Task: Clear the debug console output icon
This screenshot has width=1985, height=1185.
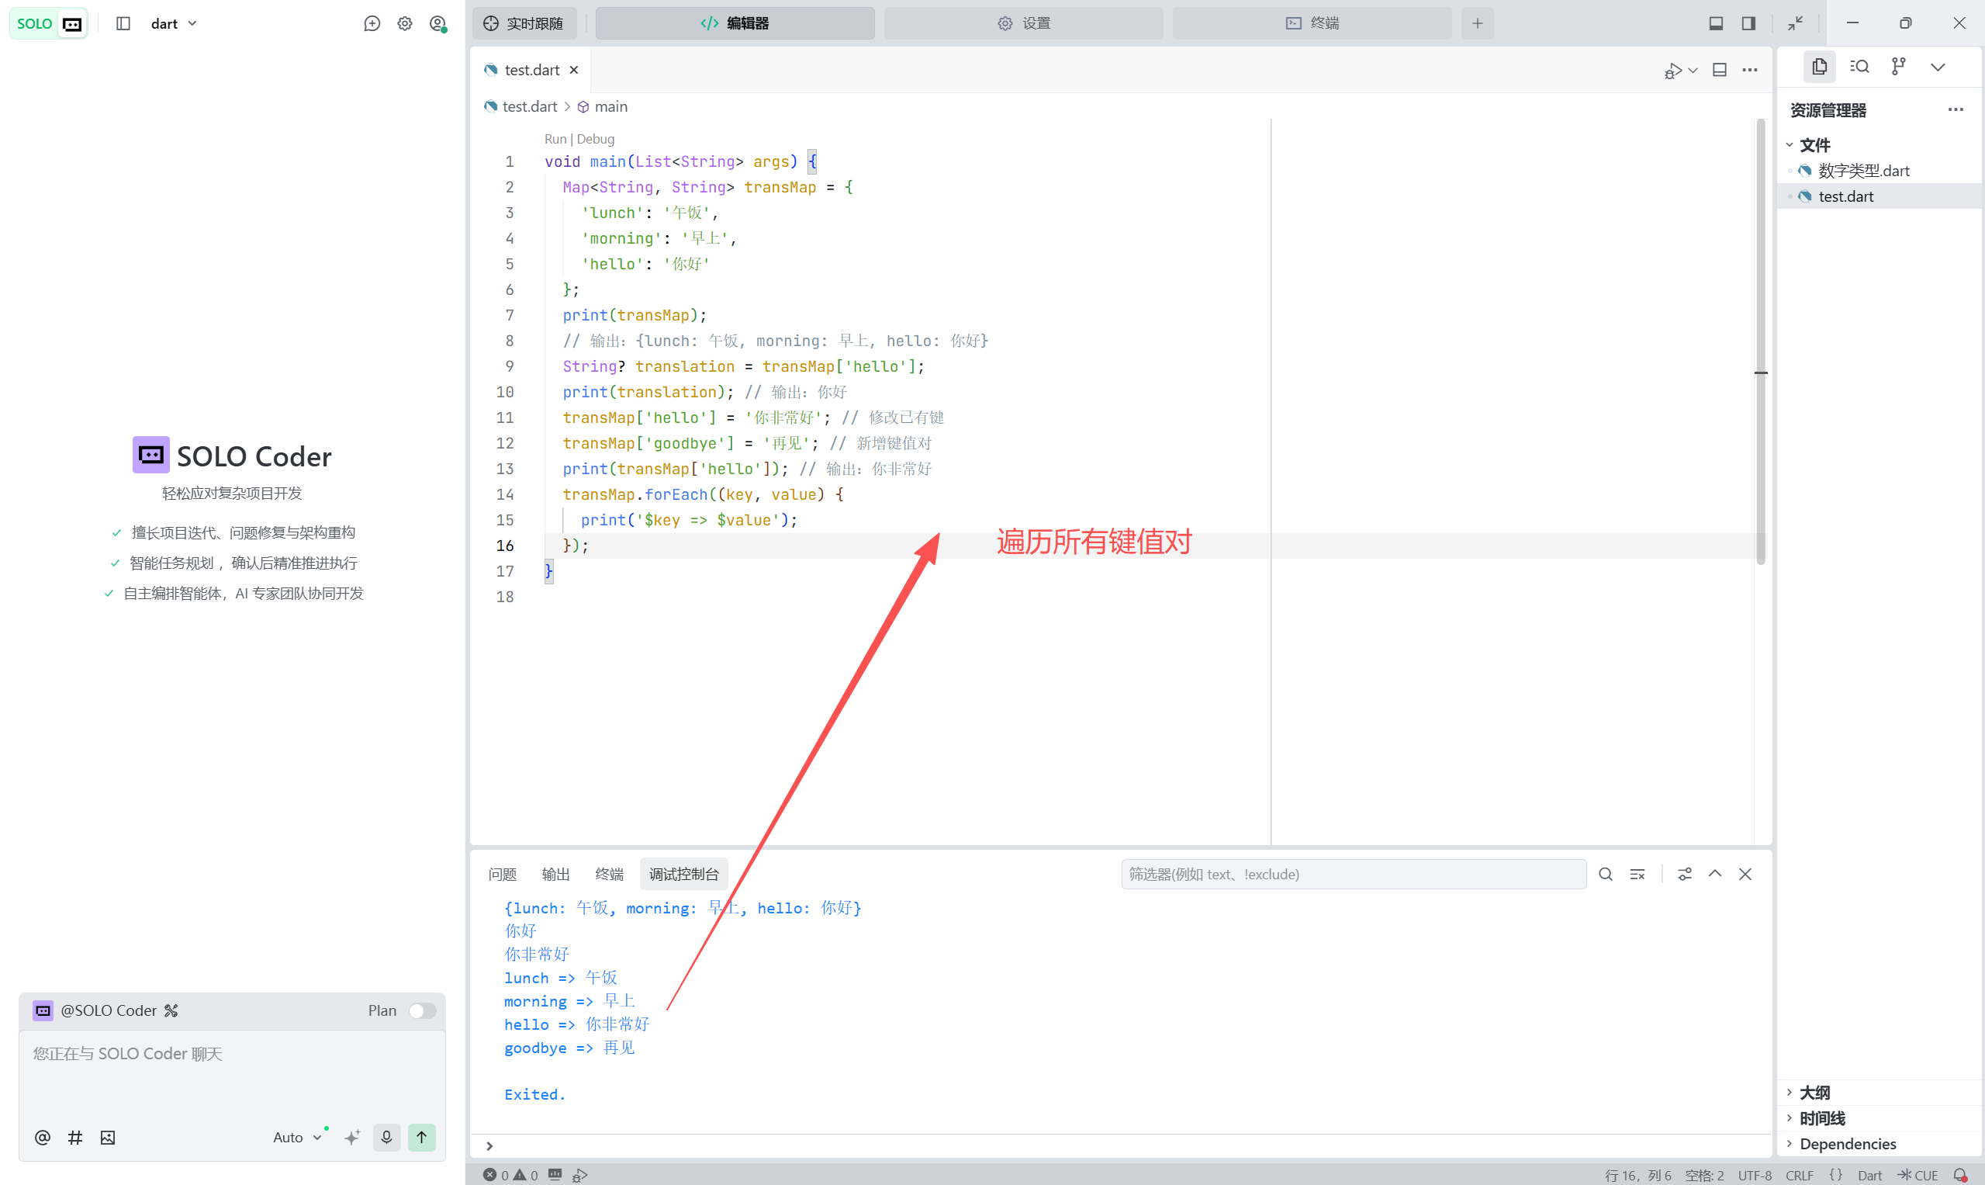Action: 1637,875
